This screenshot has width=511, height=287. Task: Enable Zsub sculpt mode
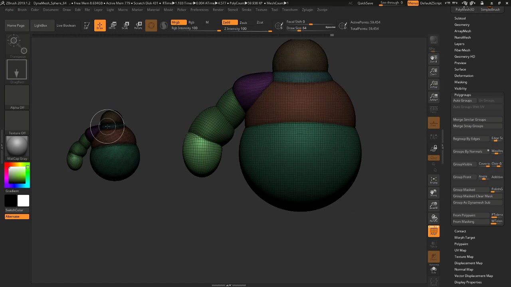(x=243, y=23)
